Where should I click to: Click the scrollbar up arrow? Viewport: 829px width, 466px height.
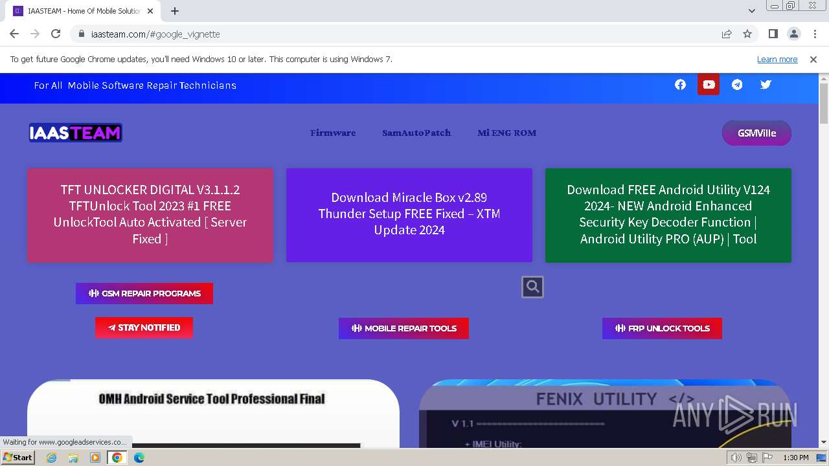(824, 78)
